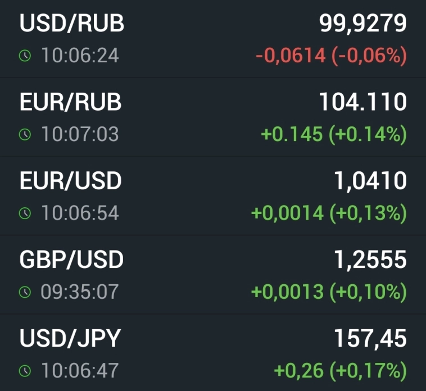Click the EUR/USD timestamp 10:06:54
This screenshot has height=391, width=426.
(x=79, y=213)
